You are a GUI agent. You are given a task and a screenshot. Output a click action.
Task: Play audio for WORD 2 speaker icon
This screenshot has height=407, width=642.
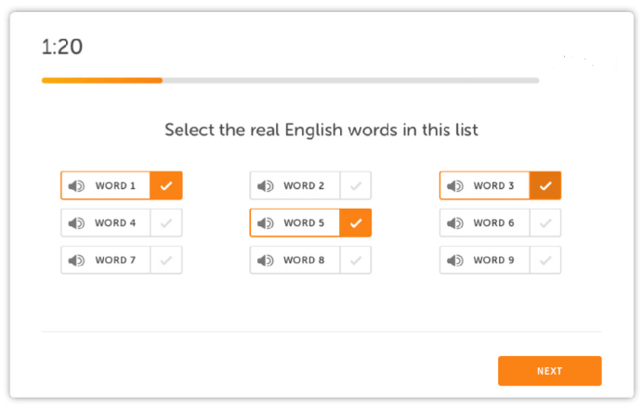pyautogui.click(x=266, y=186)
